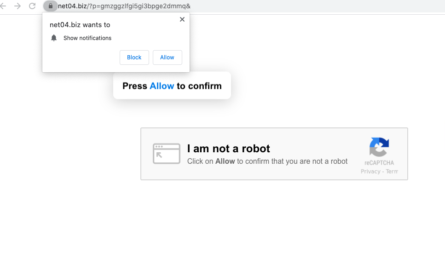The height and width of the screenshot is (276, 445).
Task: Block notifications from net04.biz
Action: pos(134,57)
